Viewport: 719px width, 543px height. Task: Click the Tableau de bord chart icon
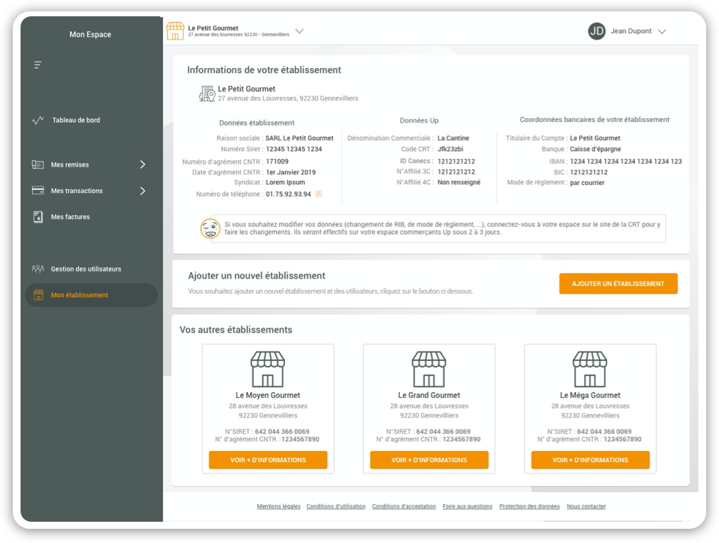38,121
